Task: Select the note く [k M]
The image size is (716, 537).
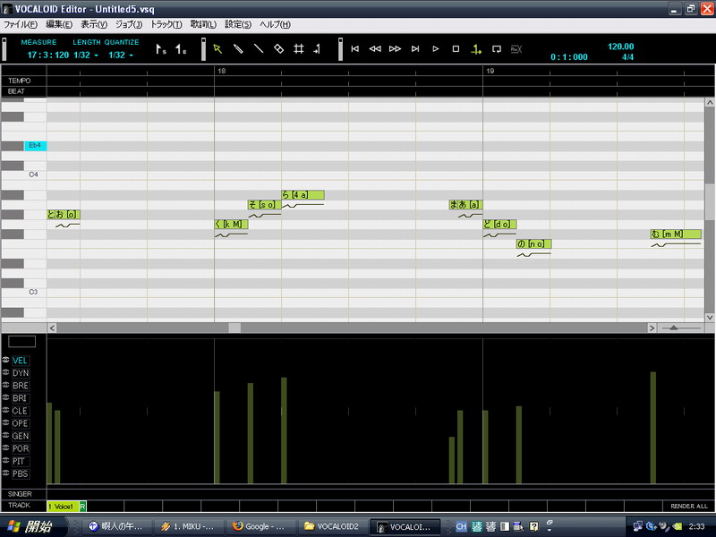Action: point(231,225)
